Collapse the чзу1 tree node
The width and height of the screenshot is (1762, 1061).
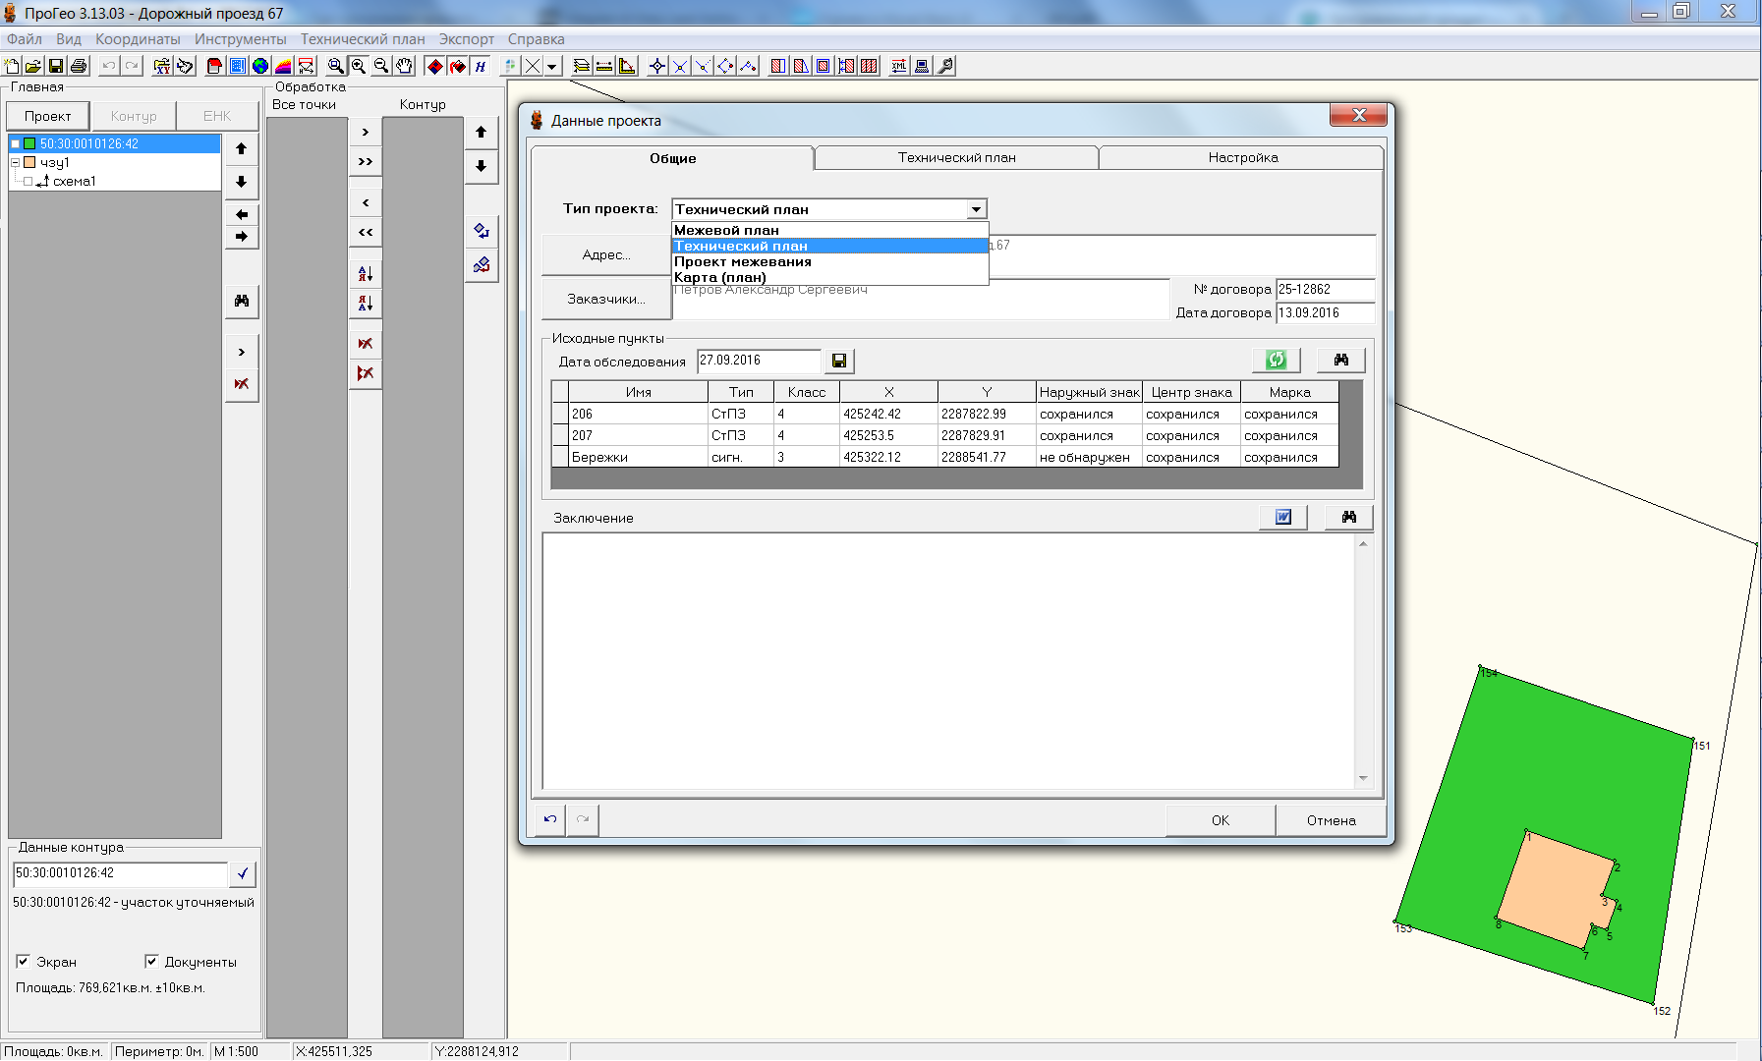coord(15,162)
